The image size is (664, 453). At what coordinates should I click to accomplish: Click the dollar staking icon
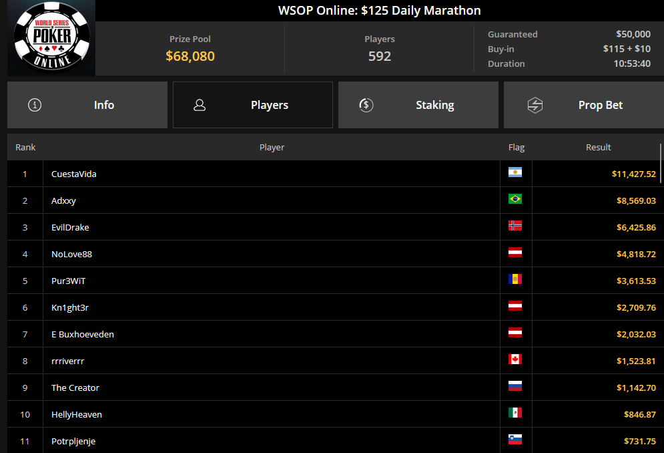pyautogui.click(x=366, y=105)
